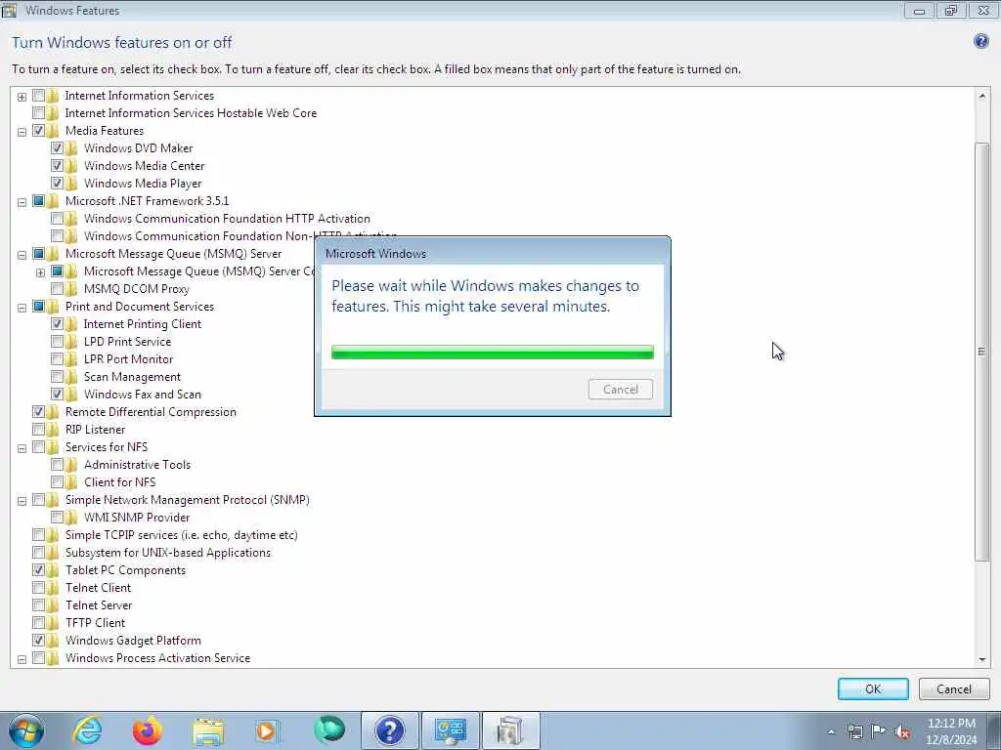Click Cancel at the bottom of Windows Features
This screenshot has width=1001, height=750.
[954, 688]
